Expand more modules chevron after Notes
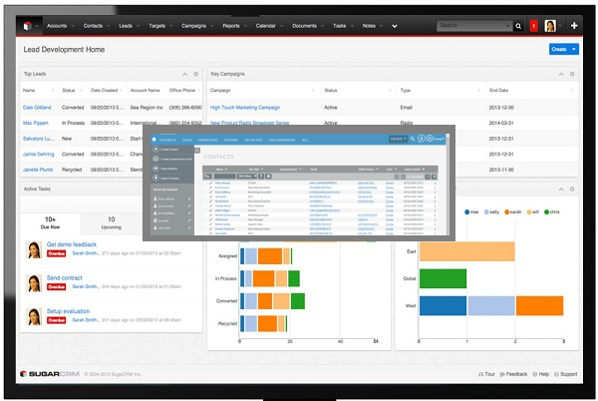Viewport: 598px width, 401px height. tap(395, 26)
